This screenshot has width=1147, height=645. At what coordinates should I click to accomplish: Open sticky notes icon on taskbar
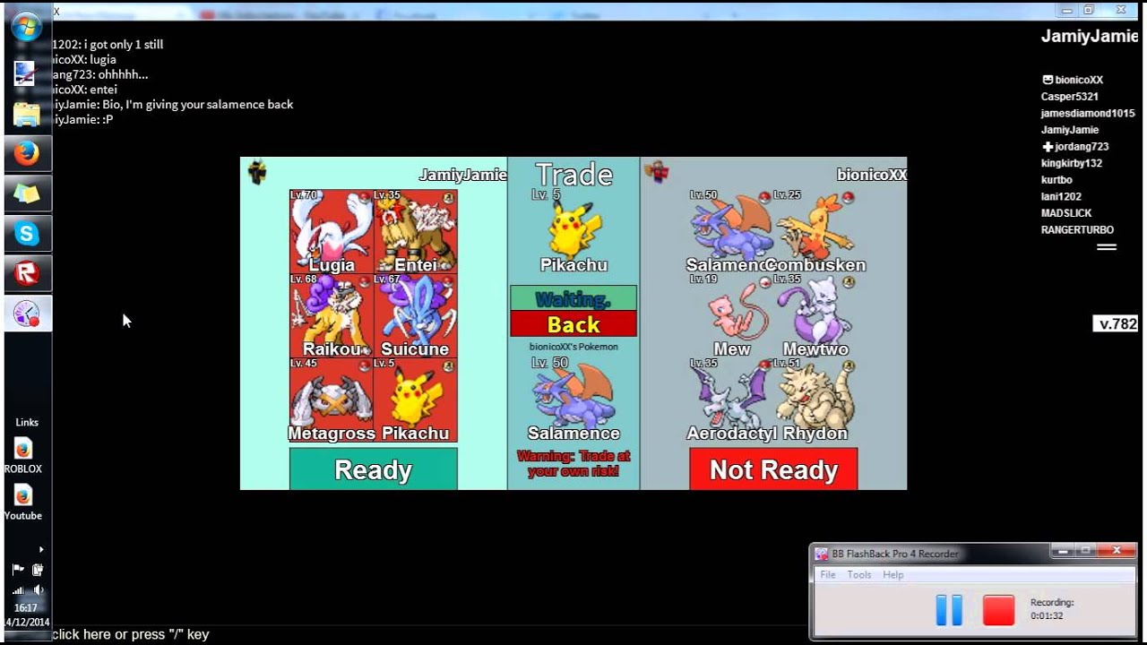pos(27,193)
